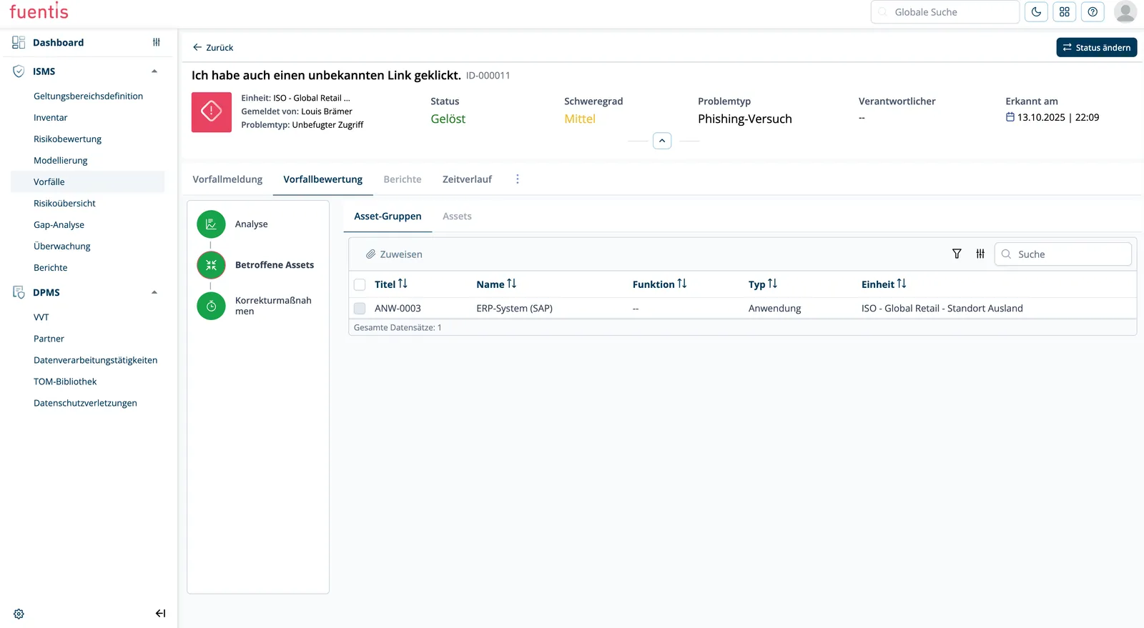Open the three-dot more tabs menu
The height and width of the screenshot is (628, 1144).
pyautogui.click(x=518, y=179)
